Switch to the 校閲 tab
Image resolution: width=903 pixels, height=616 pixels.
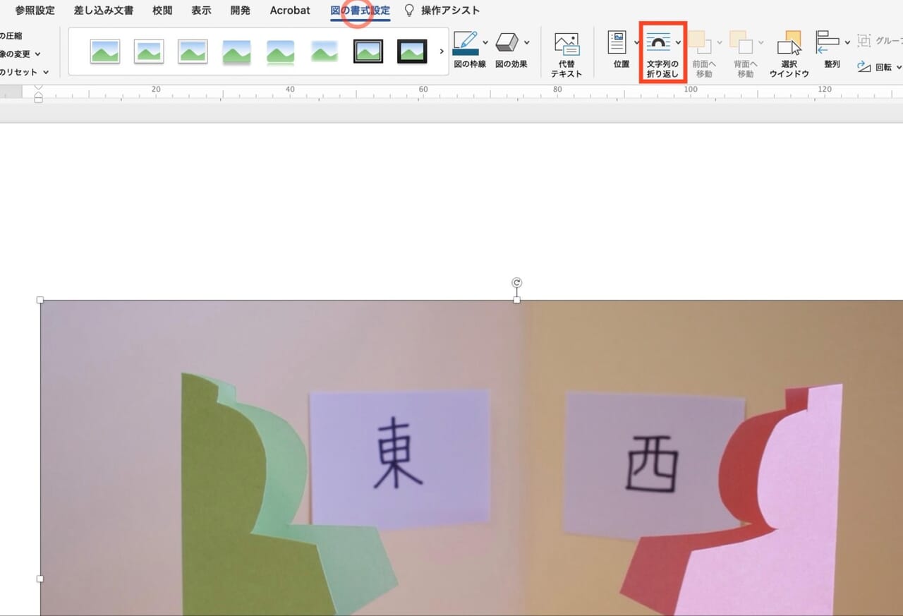162,10
